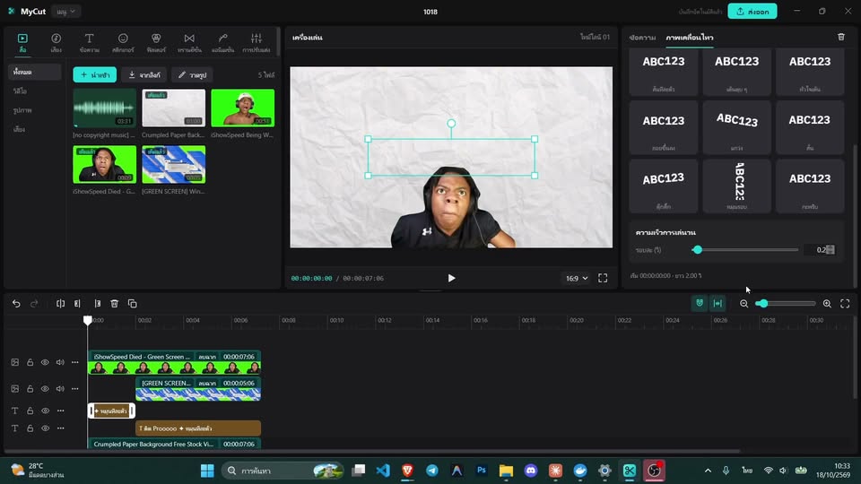Zoom out the timeline
The height and width of the screenshot is (484, 861).
744,304
